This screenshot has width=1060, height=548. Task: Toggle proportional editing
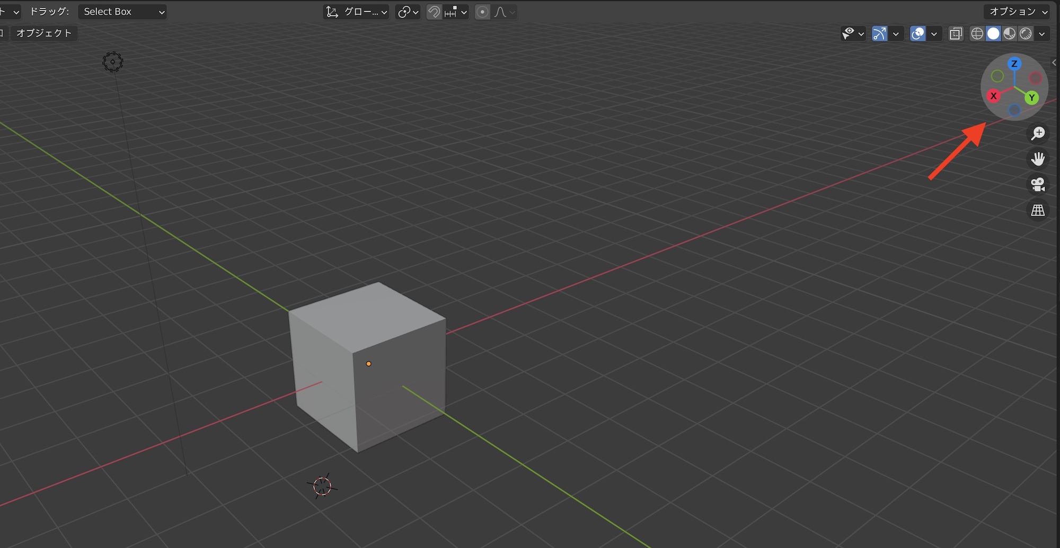482,12
